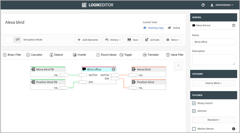240x133 pixels.
Task: Click into the Name input field
Action: click(214, 42)
